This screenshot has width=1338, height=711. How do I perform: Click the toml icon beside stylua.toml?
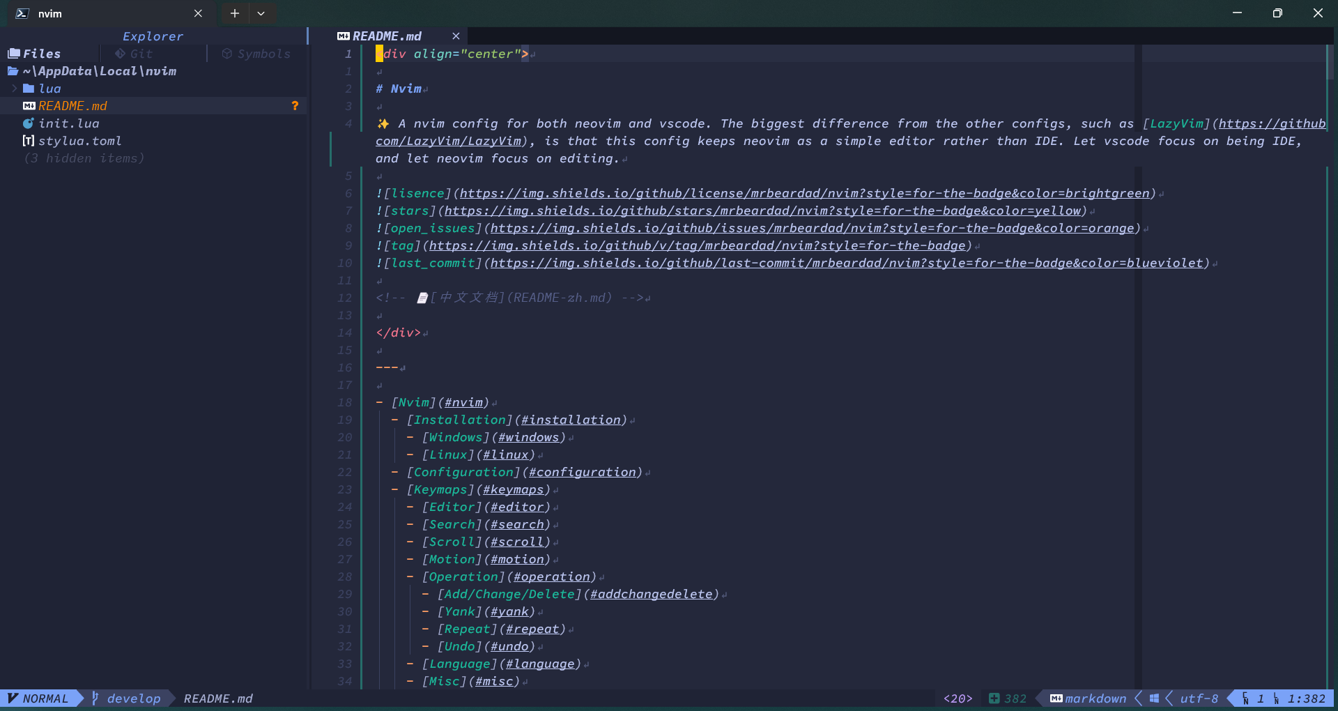(x=29, y=141)
